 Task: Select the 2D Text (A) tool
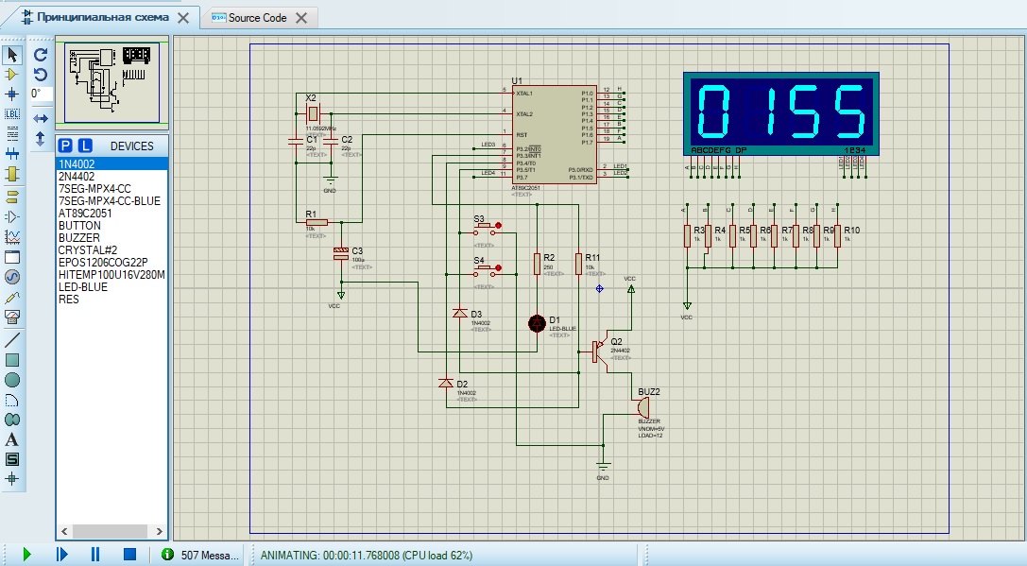pos(11,439)
